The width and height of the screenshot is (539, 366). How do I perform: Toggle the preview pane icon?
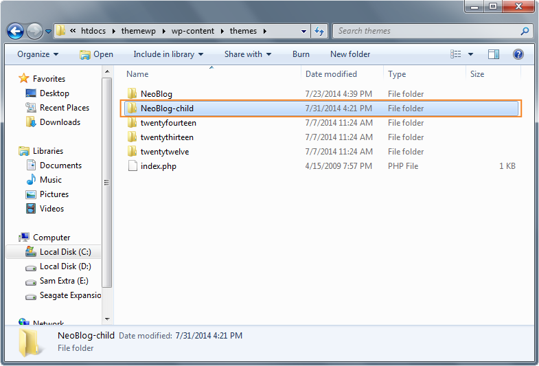[494, 54]
